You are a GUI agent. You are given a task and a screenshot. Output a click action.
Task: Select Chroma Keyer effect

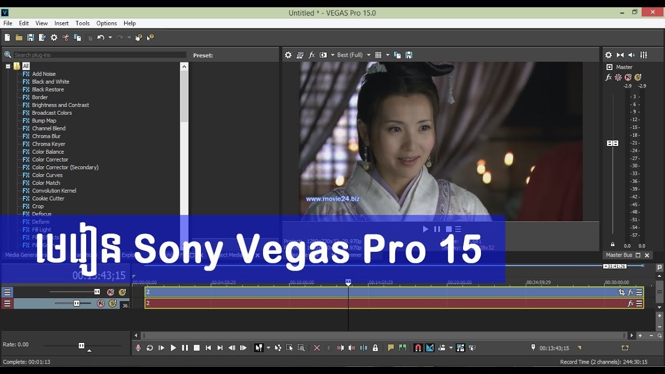pos(48,144)
